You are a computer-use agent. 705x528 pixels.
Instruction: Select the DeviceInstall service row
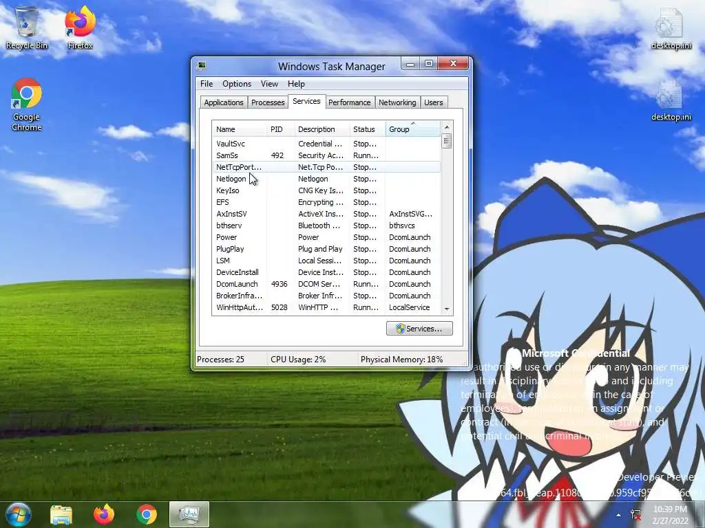[x=326, y=272]
